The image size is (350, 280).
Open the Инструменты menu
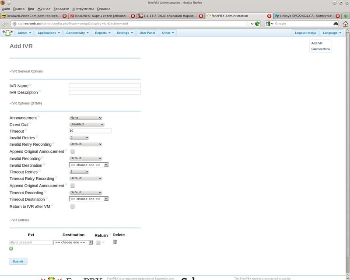[83, 9]
